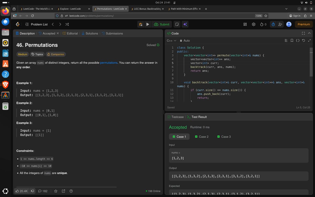The height and width of the screenshot is (197, 315).
Task: Open LeetCode settings gear icon
Action: [x=254, y=24]
